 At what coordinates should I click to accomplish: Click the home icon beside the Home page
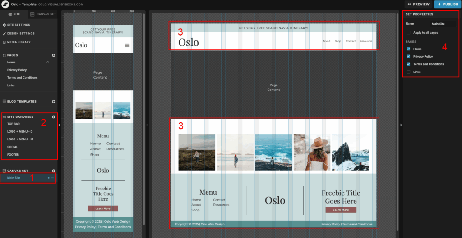point(48,63)
